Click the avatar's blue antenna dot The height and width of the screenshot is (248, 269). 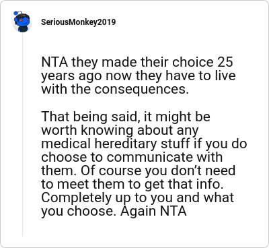[x=15, y=13]
